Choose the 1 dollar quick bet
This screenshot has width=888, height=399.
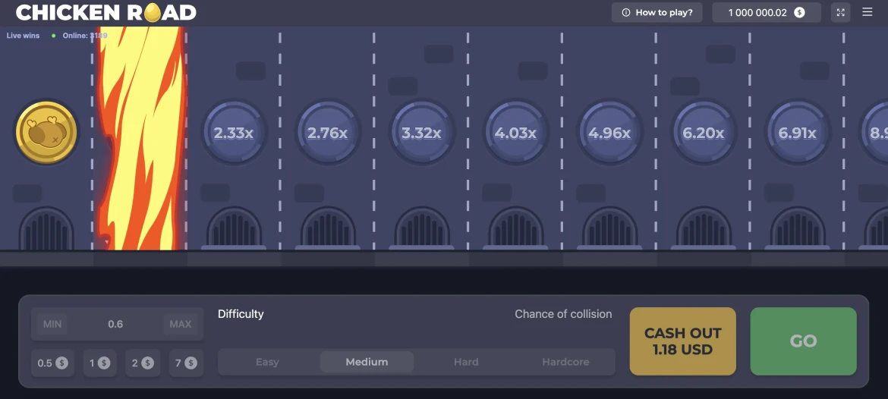coord(99,363)
